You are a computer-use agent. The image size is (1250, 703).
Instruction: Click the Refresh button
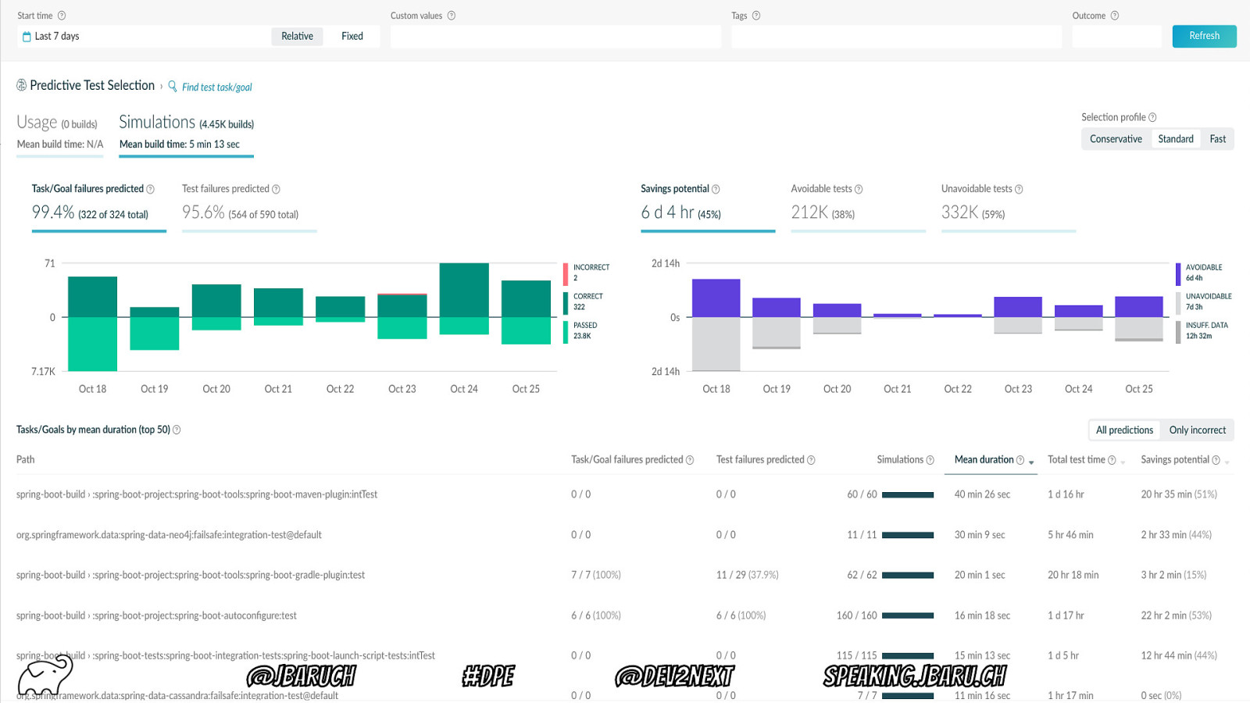[1204, 36]
